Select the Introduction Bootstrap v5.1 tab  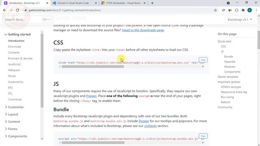[x=24, y=3]
